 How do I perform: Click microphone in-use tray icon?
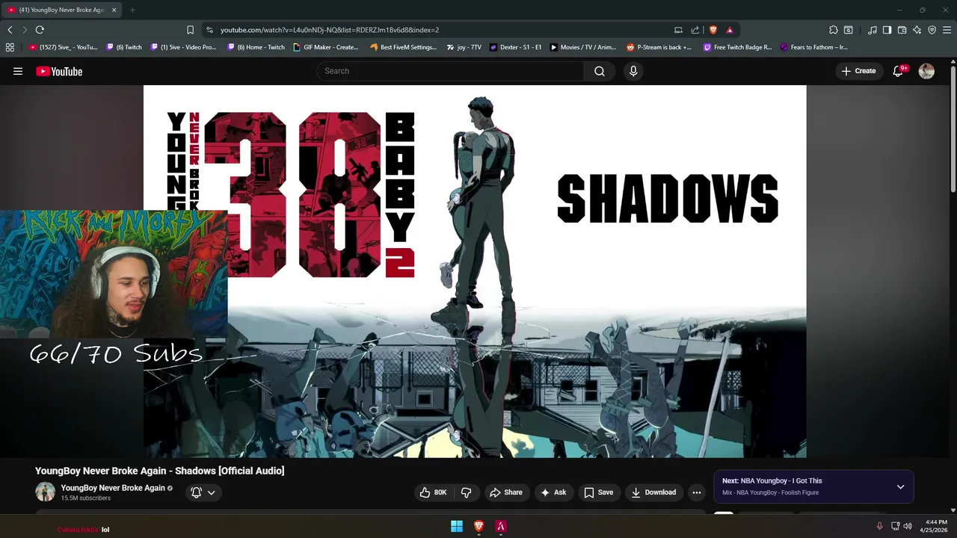879,526
